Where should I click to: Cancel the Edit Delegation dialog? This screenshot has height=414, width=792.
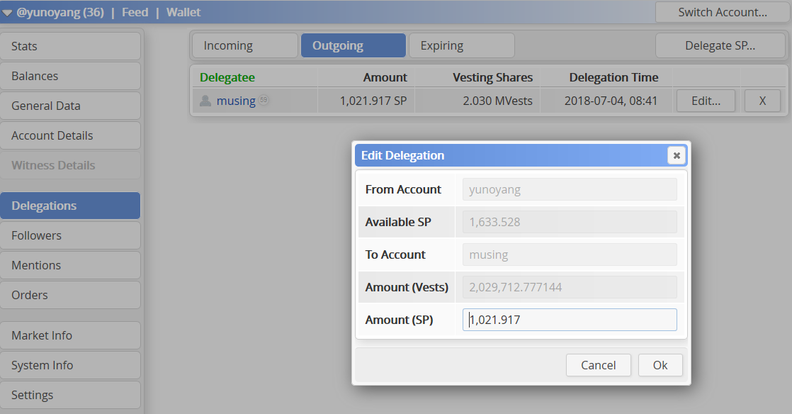pyautogui.click(x=599, y=365)
